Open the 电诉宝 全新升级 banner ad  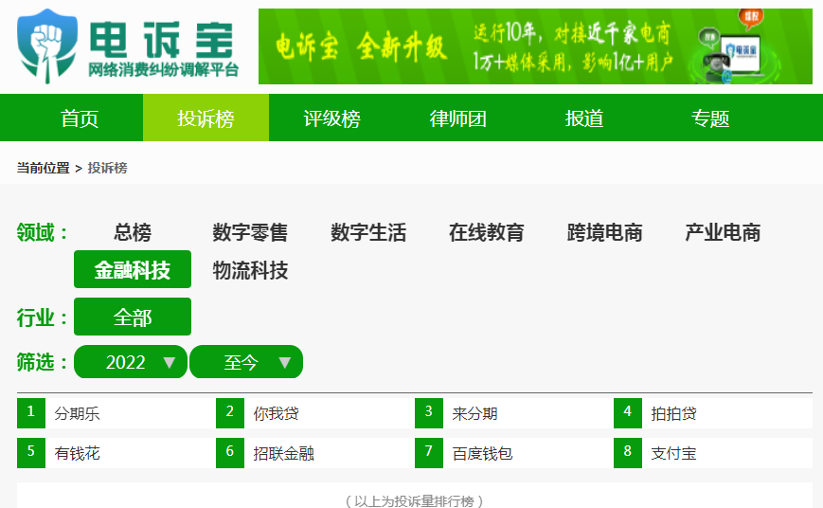click(535, 46)
